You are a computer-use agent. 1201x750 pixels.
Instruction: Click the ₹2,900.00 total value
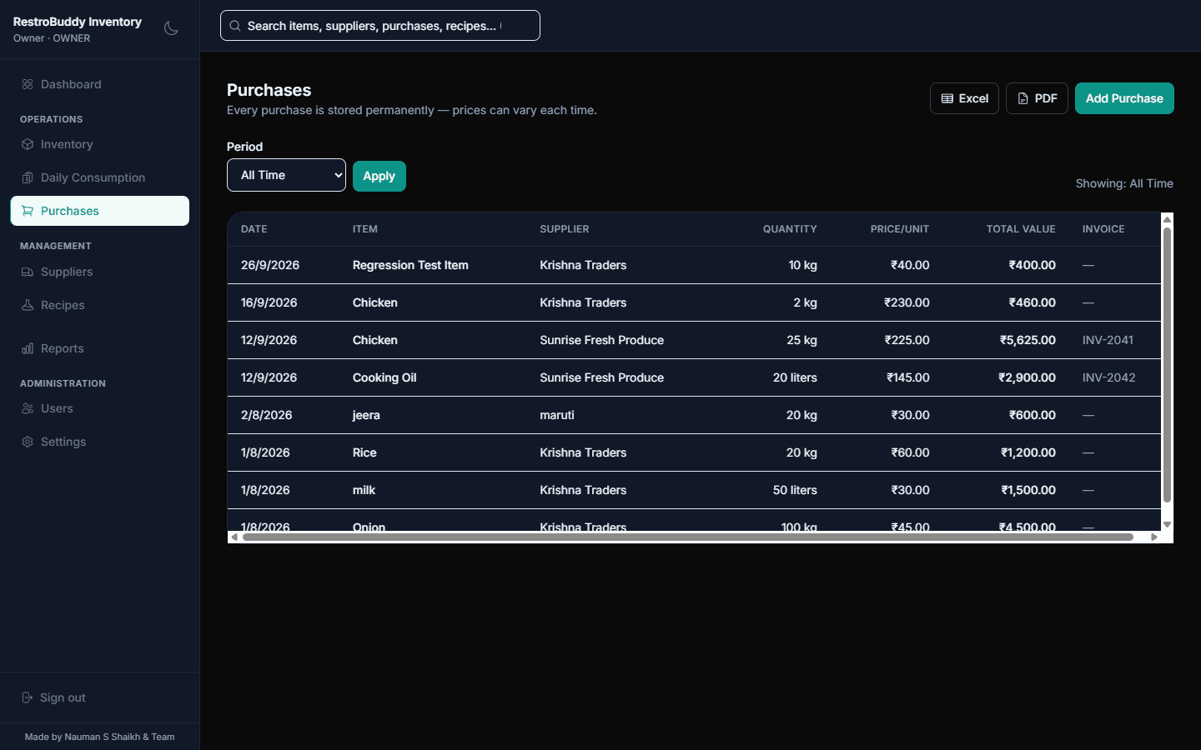[x=1027, y=377]
